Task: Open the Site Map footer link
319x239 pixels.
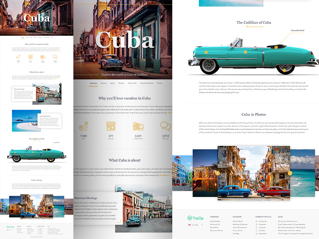Action: pos(236,233)
